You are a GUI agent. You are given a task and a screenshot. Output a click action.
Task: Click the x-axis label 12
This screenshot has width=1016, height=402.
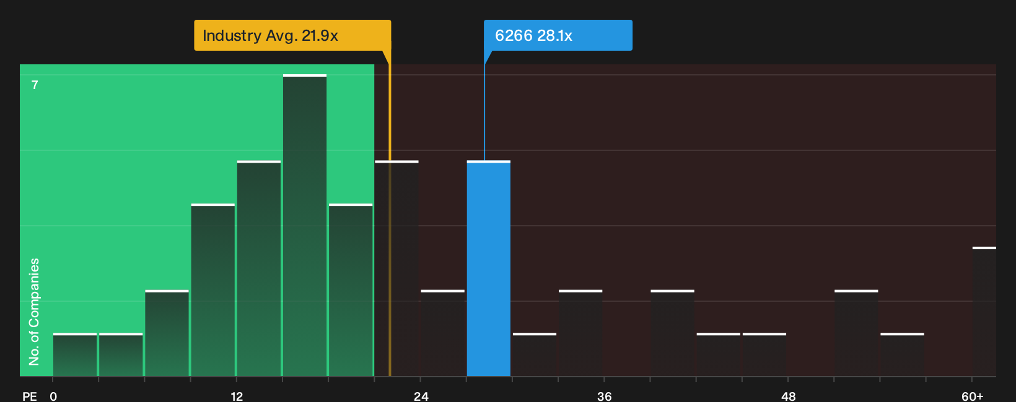pyautogui.click(x=237, y=396)
